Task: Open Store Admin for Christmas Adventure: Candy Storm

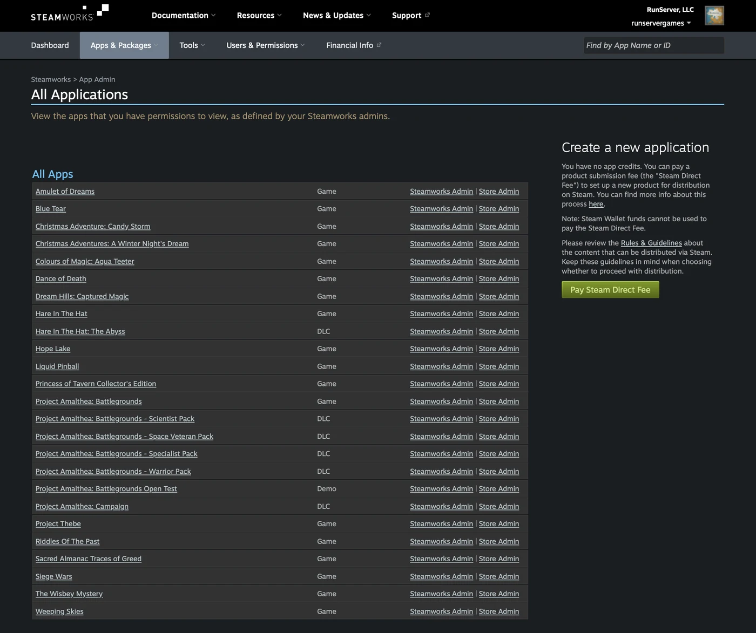Action: (x=499, y=226)
